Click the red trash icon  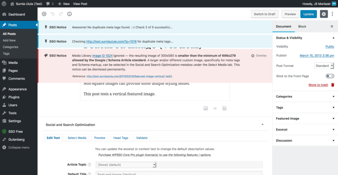pos(333,85)
